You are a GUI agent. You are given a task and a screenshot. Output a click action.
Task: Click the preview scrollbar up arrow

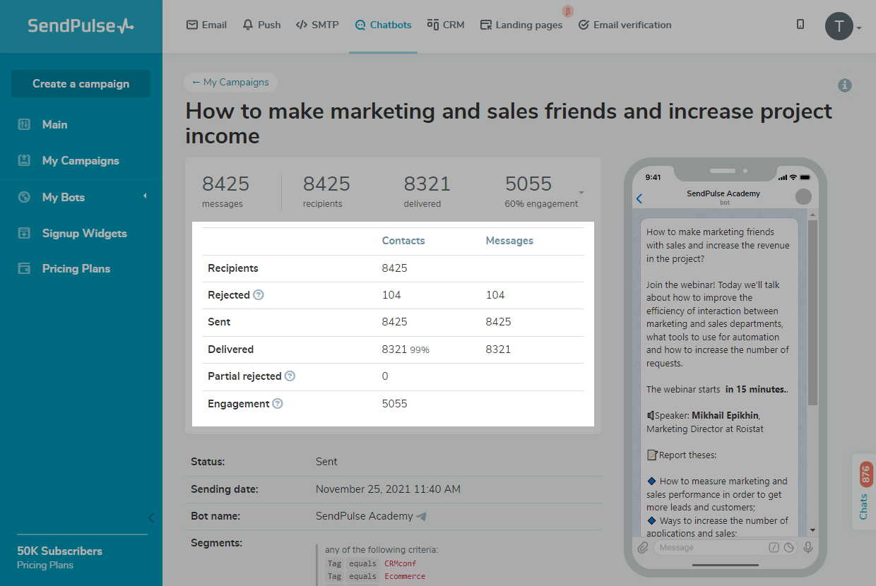pos(812,213)
